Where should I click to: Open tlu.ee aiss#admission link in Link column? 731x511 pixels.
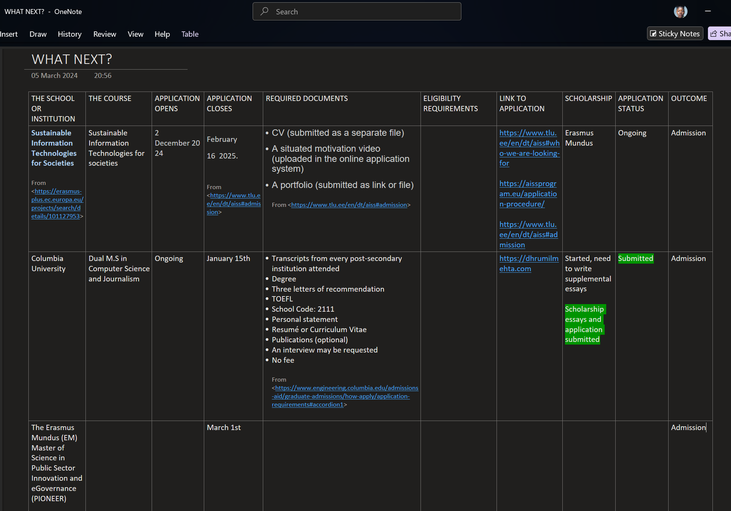pos(528,235)
